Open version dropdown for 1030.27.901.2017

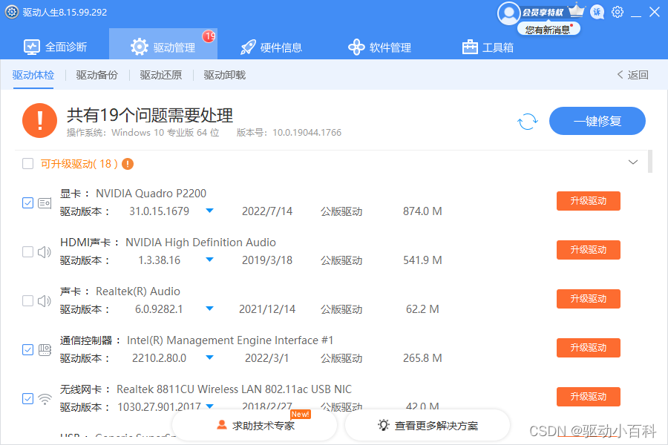coord(209,406)
